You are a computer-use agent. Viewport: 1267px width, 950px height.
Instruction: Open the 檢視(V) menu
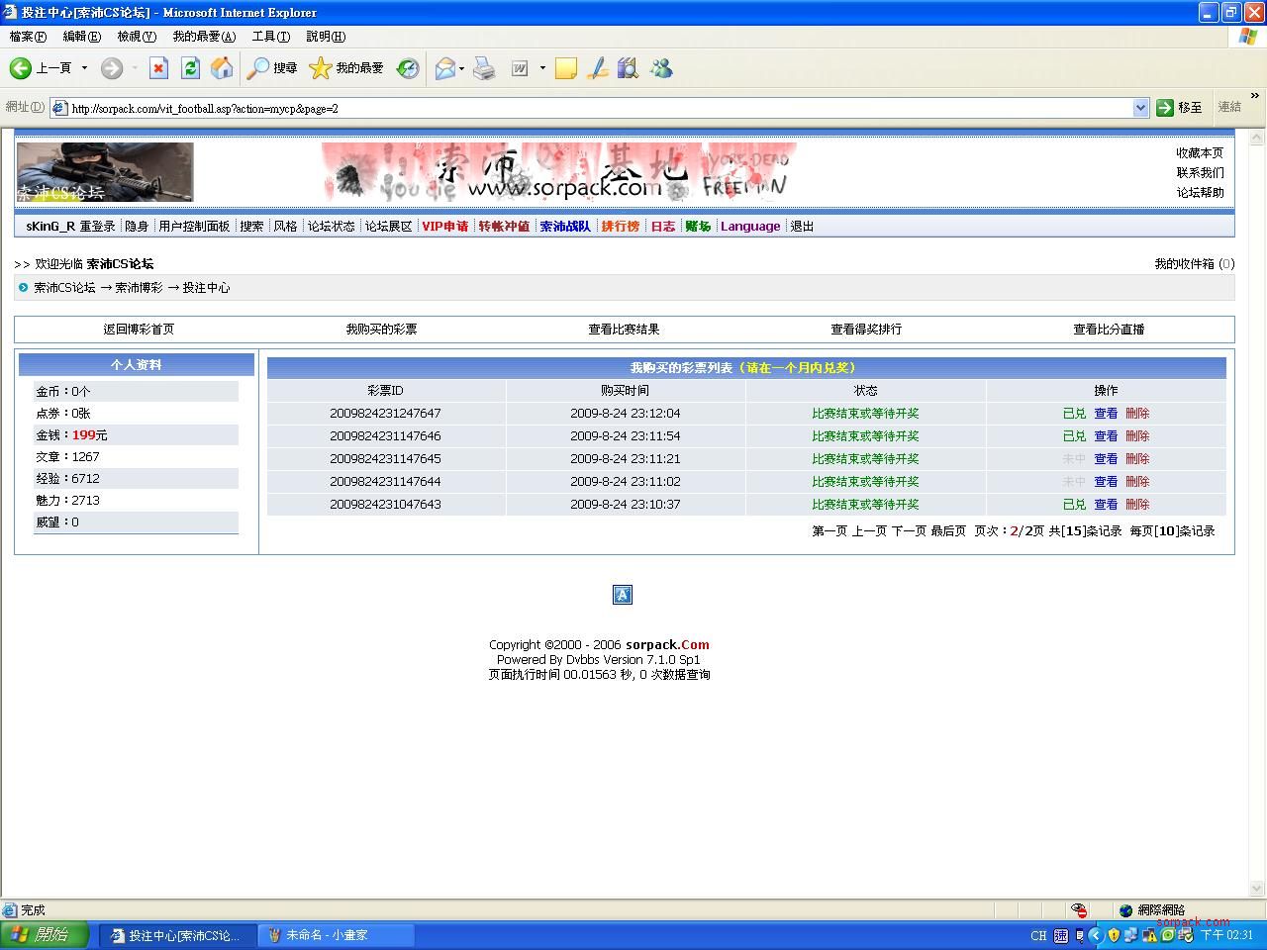[x=137, y=37]
